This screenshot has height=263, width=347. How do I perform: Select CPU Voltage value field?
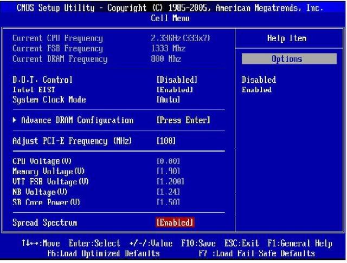coord(168,162)
